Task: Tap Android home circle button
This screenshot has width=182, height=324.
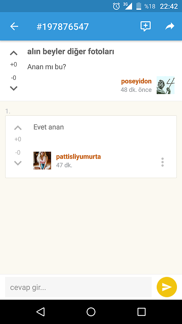Action: click(91, 312)
